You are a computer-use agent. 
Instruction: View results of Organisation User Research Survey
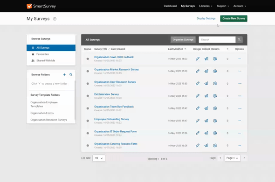(215, 83)
